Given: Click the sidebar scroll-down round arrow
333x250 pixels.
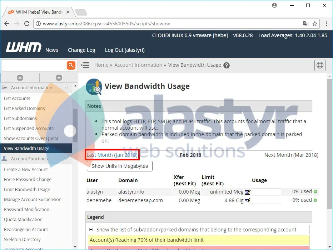Looking at the screenshot, I should (59, 77).
